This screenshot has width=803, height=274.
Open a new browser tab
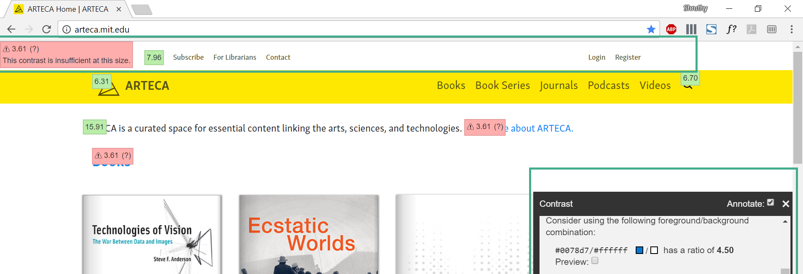142,9
